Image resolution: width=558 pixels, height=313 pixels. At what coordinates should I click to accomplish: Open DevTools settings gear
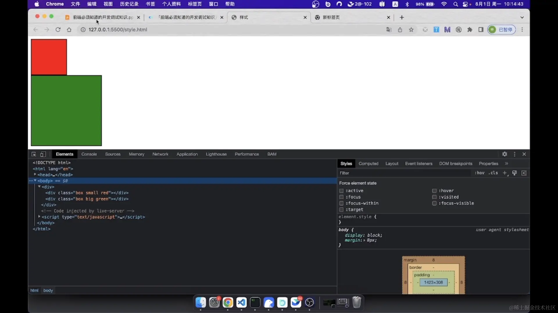(x=505, y=154)
